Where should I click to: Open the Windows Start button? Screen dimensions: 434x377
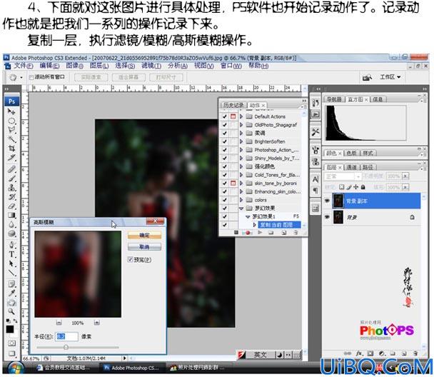coord(14,368)
